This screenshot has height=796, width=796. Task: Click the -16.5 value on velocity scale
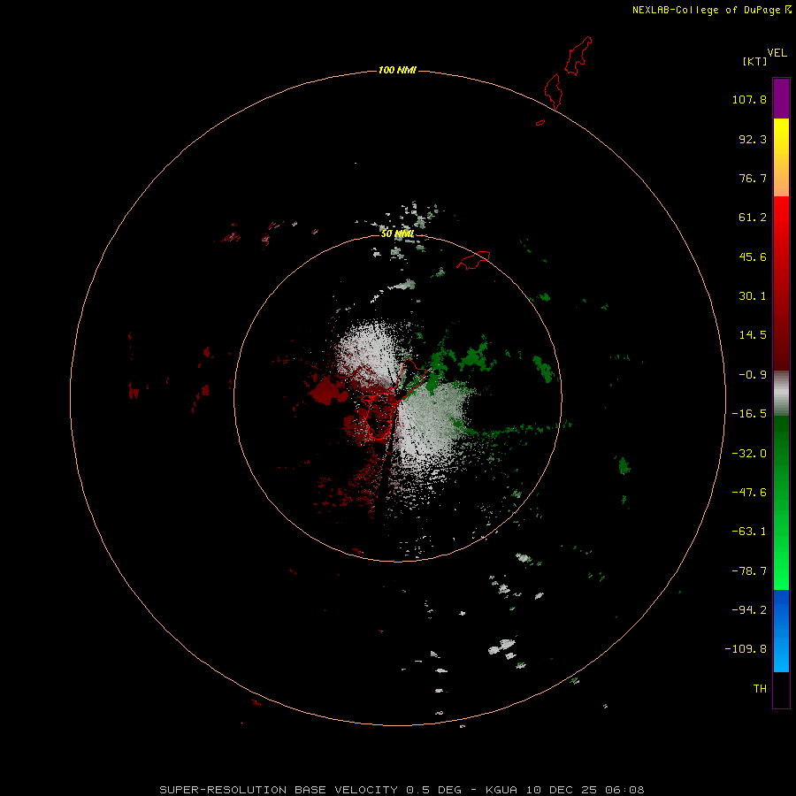click(749, 414)
